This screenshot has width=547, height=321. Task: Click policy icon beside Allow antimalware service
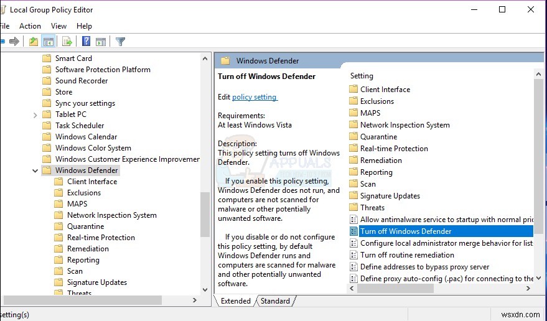tap(353, 219)
